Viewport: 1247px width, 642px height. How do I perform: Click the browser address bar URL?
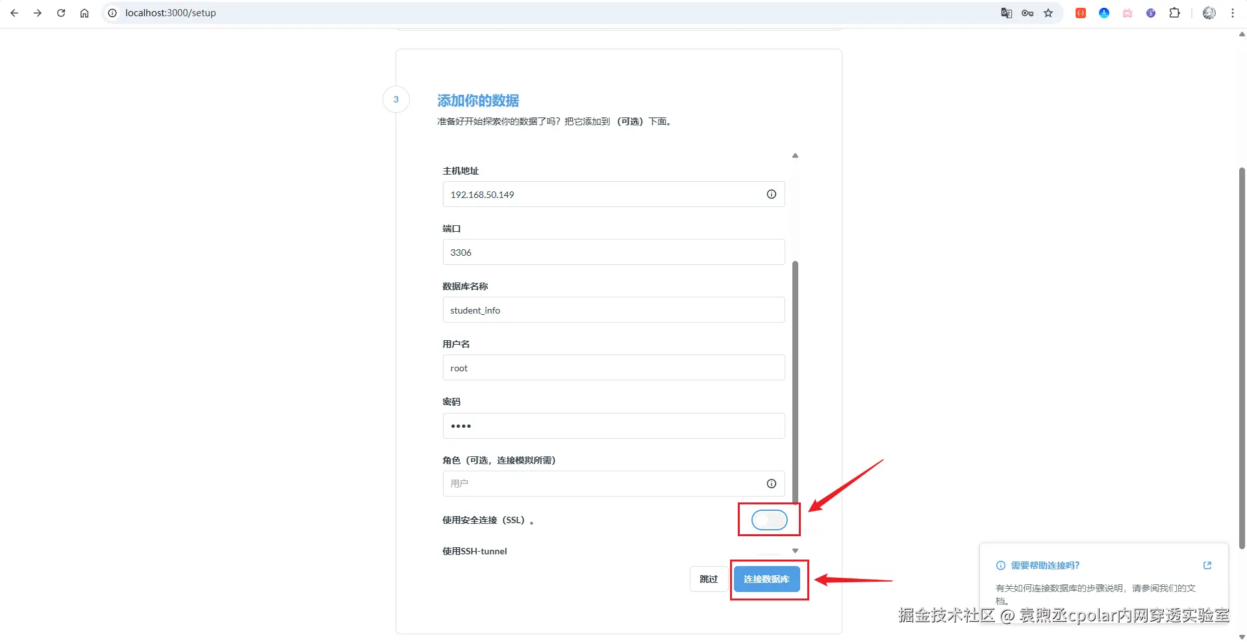(171, 13)
